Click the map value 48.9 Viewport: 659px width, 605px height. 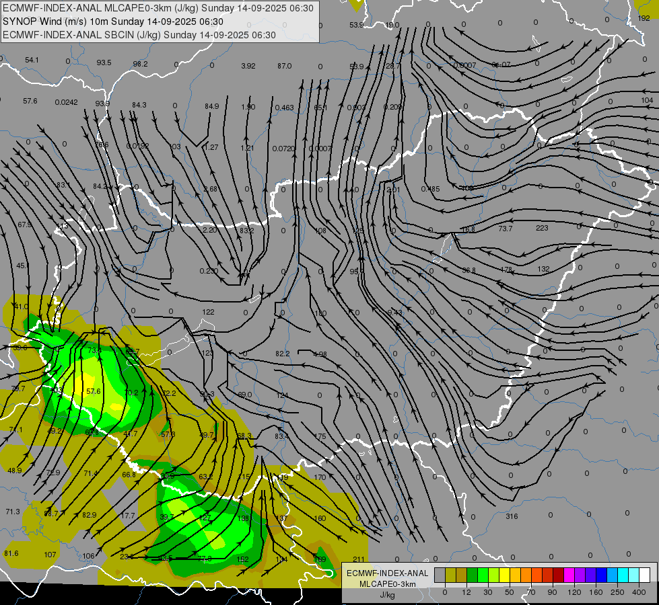point(15,471)
